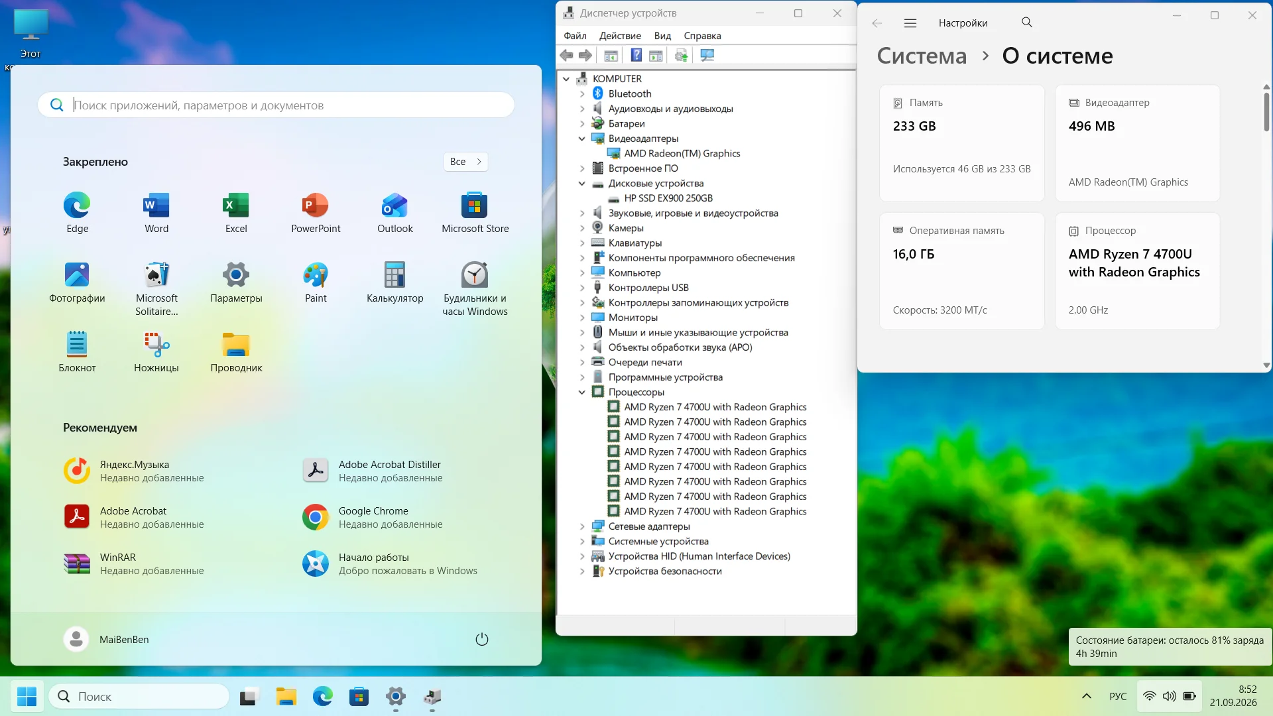
Task: Open the hamburger navigation menu in Settings
Action: point(910,23)
